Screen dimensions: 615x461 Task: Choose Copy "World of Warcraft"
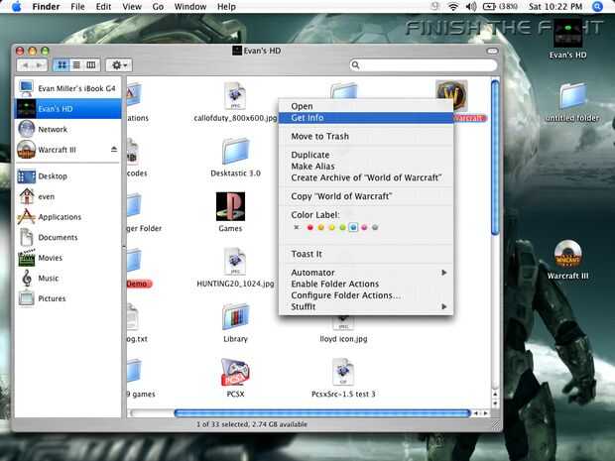(366, 196)
